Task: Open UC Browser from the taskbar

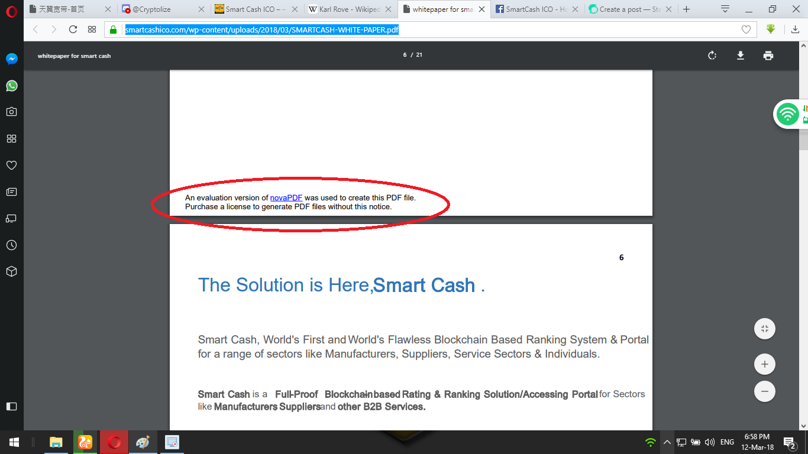Action: (x=85, y=442)
